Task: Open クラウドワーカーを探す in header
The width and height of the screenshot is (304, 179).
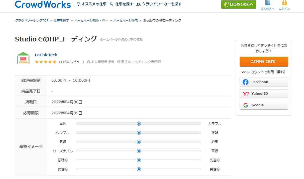Action: [159, 4]
